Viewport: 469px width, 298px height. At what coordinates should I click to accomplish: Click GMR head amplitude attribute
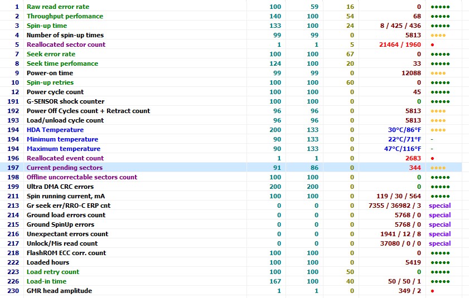[x=59, y=291]
